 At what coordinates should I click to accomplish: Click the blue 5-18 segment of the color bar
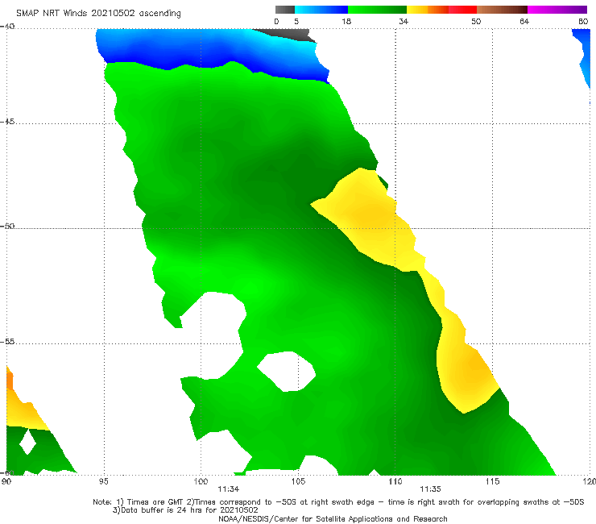click(x=321, y=10)
